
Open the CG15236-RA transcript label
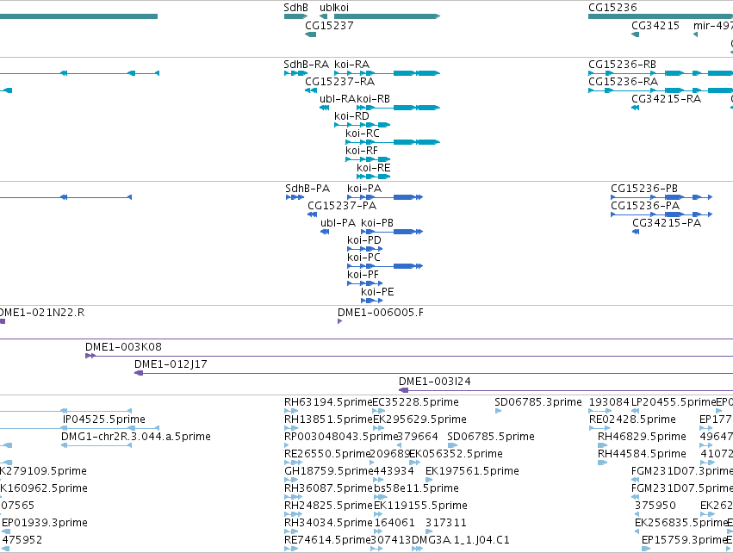[x=623, y=81]
